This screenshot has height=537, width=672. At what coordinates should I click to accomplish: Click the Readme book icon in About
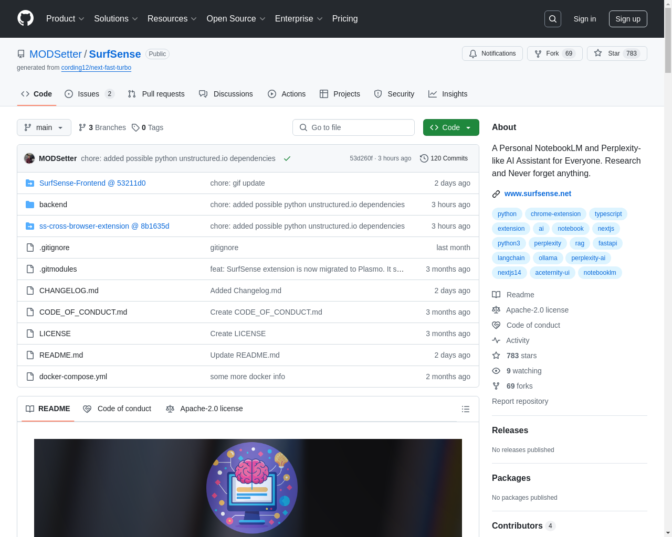point(496,295)
